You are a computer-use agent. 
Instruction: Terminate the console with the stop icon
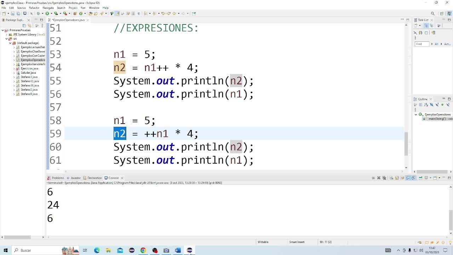click(x=373, y=178)
